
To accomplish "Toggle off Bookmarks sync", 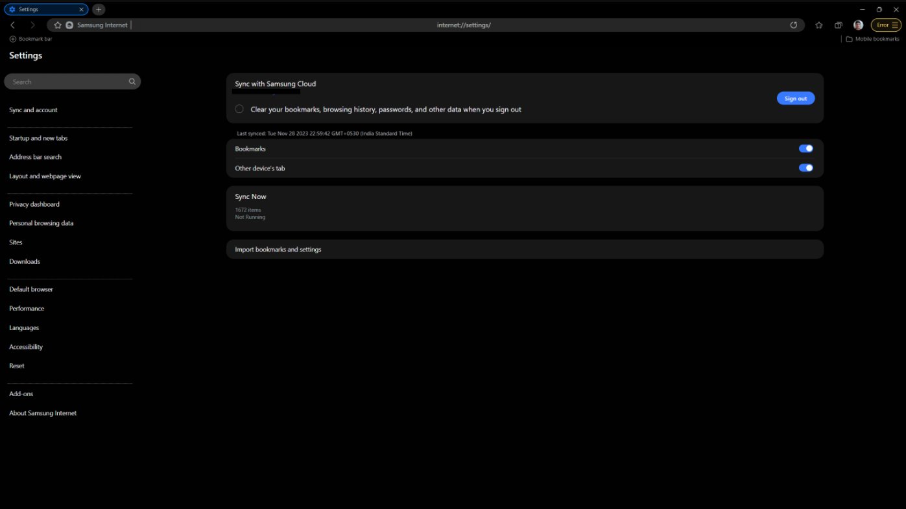I will click(x=805, y=148).
